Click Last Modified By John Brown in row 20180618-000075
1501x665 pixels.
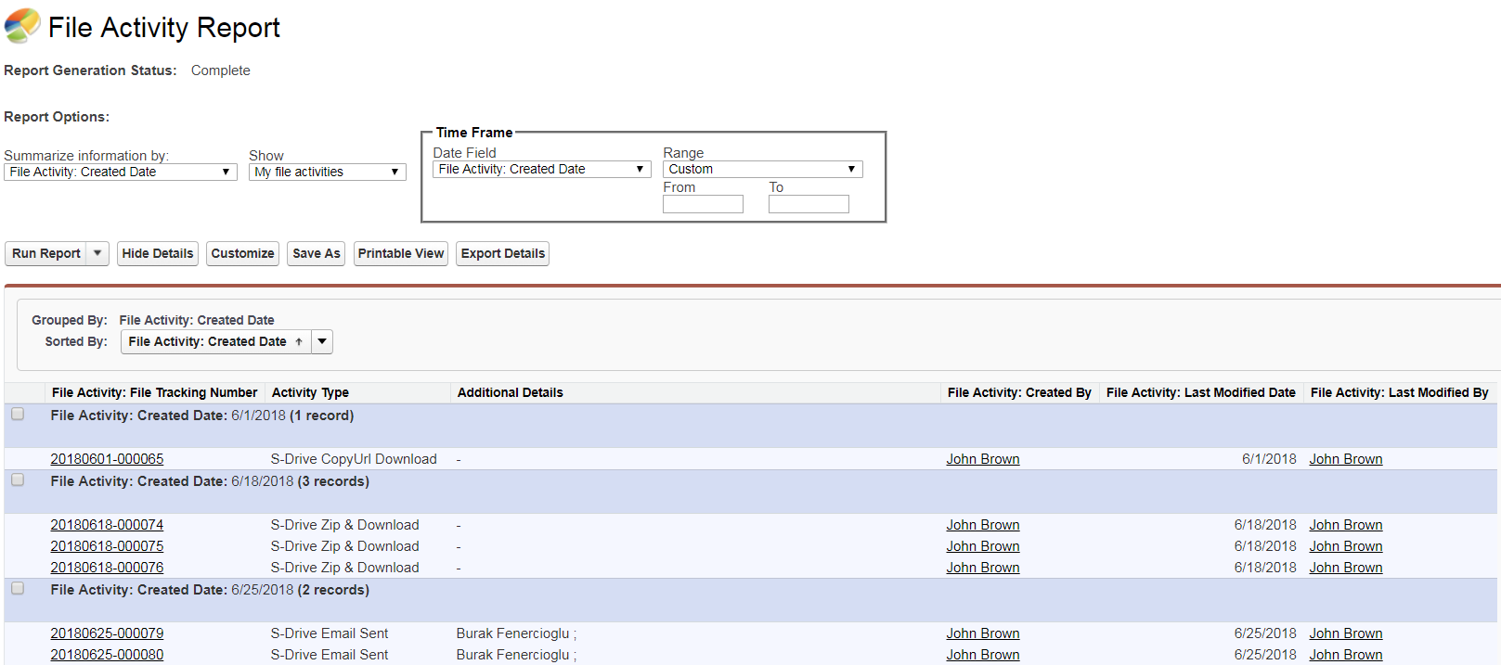coord(1346,546)
